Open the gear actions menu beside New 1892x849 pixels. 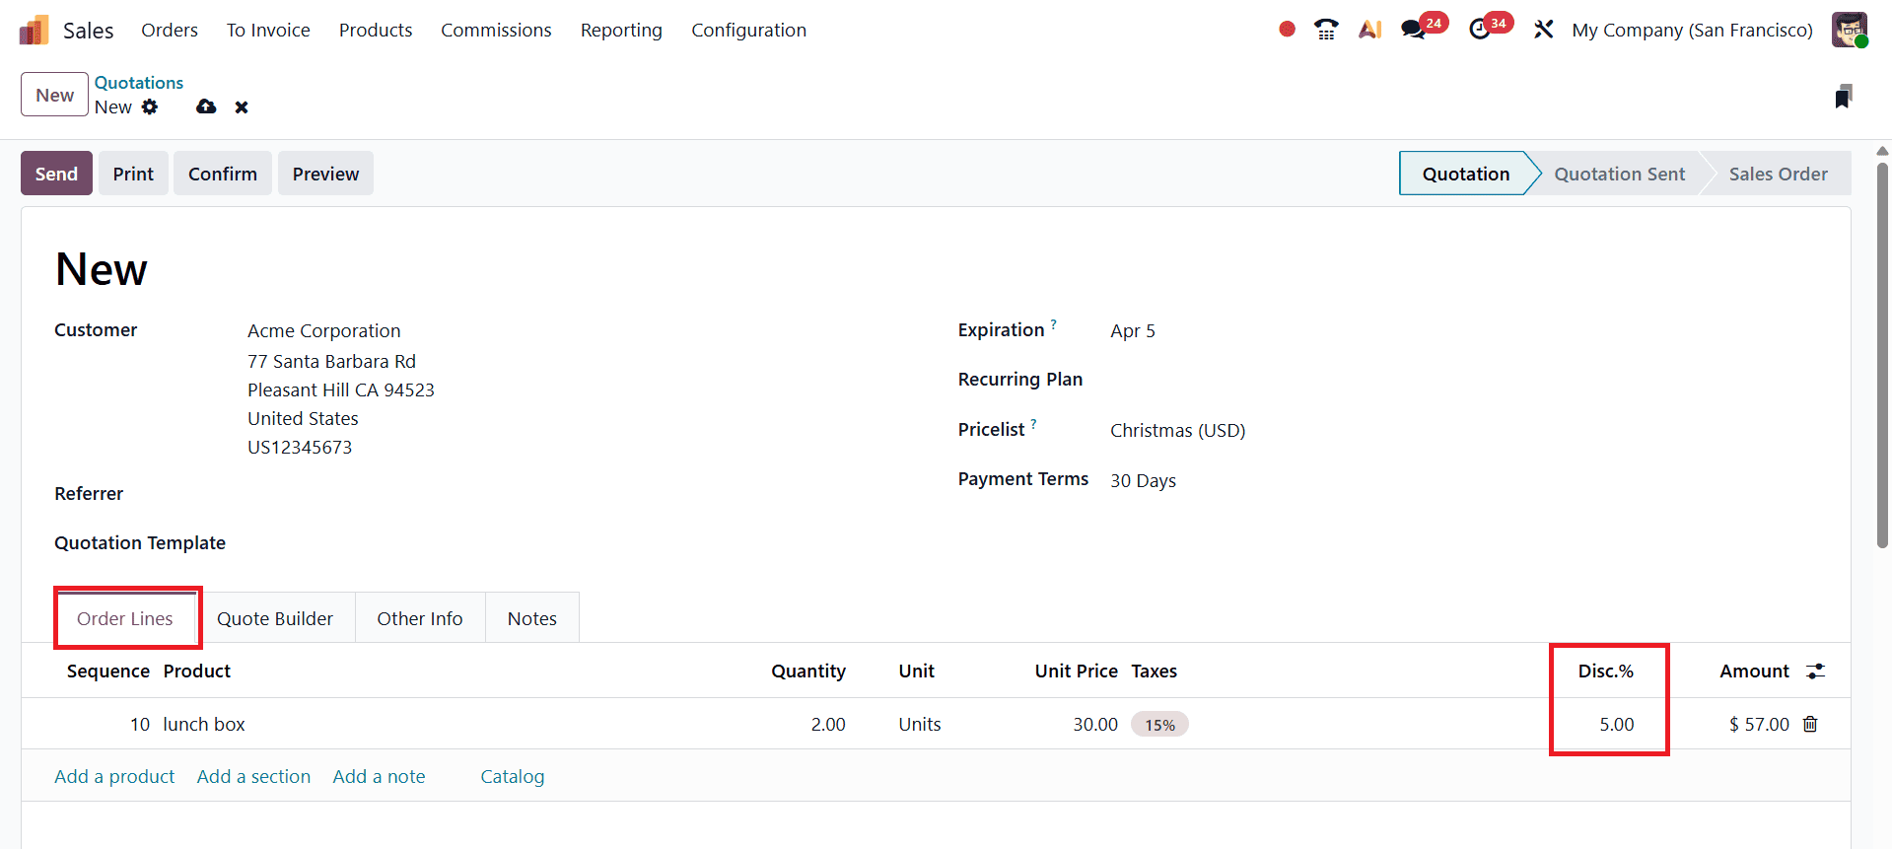pos(150,106)
